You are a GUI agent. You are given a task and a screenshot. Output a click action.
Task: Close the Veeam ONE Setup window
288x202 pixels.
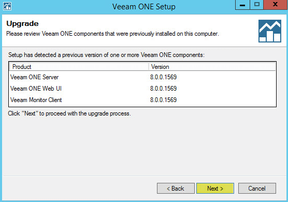275,5
